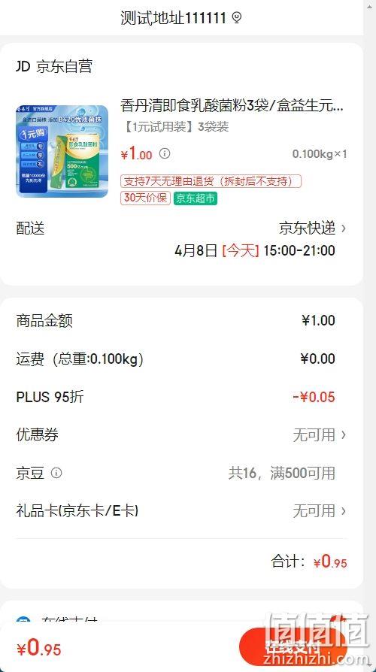Click the info icon next to ¥1.00 price
Screen dimensions: 376x672
click(165, 153)
